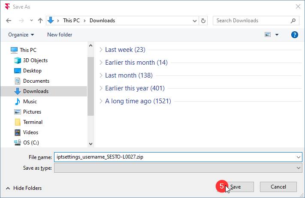
Task: Open the Music folder in sidebar
Action: click(x=30, y=102)
